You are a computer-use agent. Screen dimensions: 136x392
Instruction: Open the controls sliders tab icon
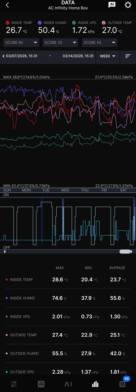14,384
